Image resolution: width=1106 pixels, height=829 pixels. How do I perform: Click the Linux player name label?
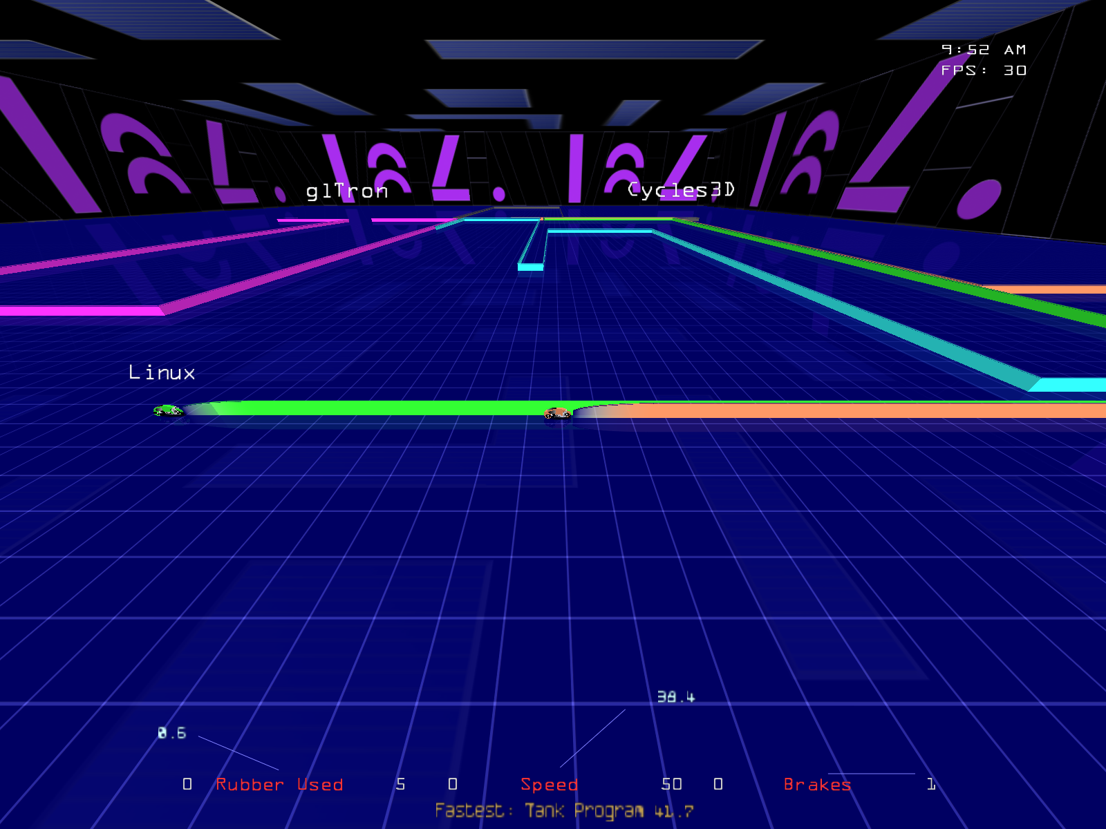162,373
